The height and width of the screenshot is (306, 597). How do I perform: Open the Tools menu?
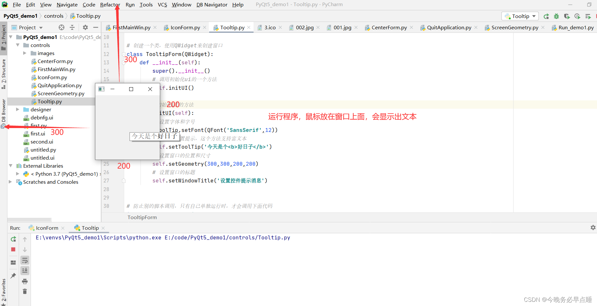tap(146, 5)
